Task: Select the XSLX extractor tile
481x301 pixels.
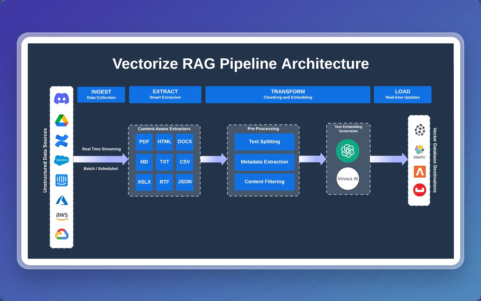Action: (x=144, y=182)
